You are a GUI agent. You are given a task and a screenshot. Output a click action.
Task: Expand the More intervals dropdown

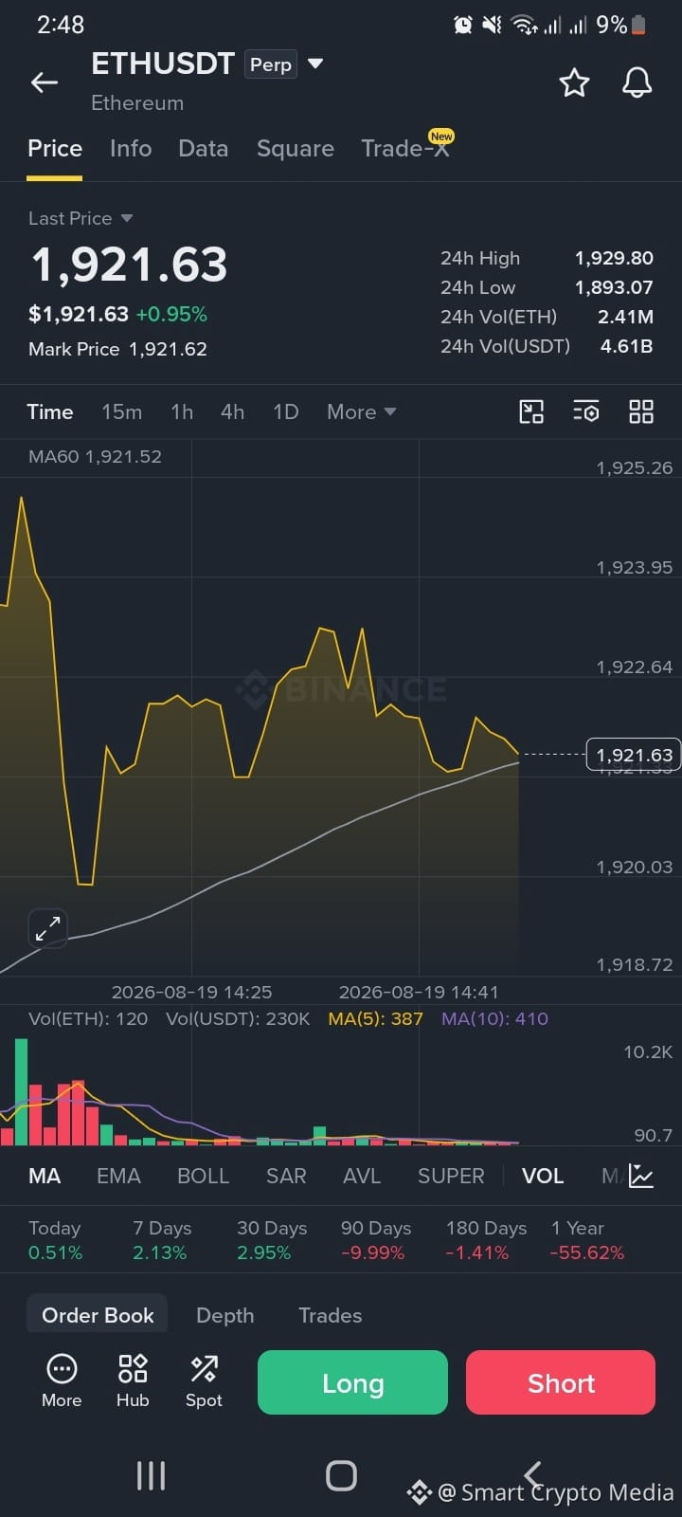361,411
